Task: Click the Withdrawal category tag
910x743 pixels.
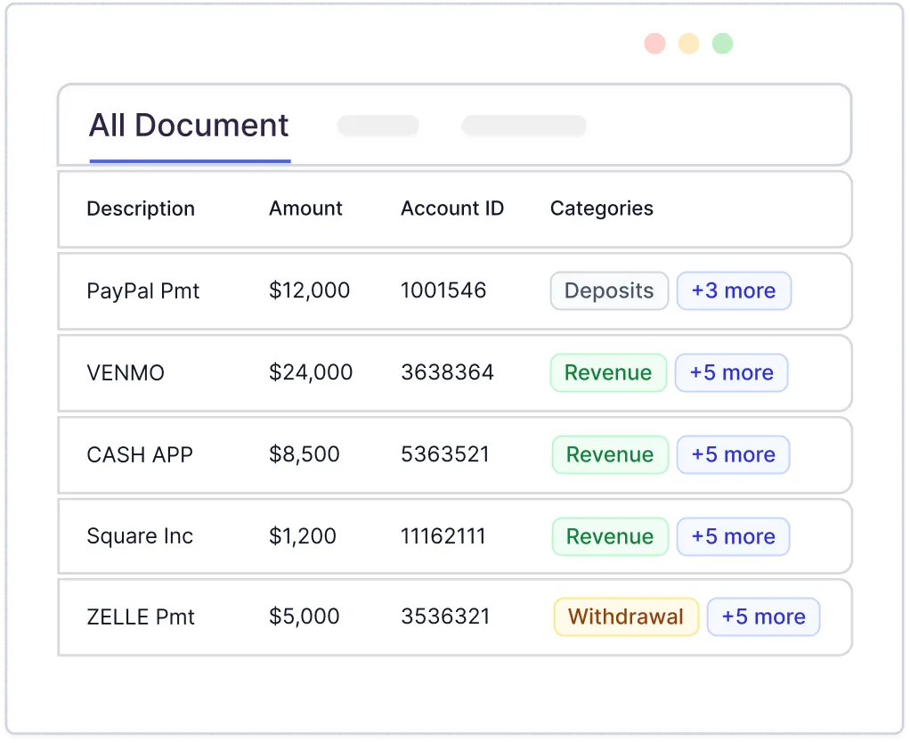Action: pyautogui.click(x=626, y=616)
